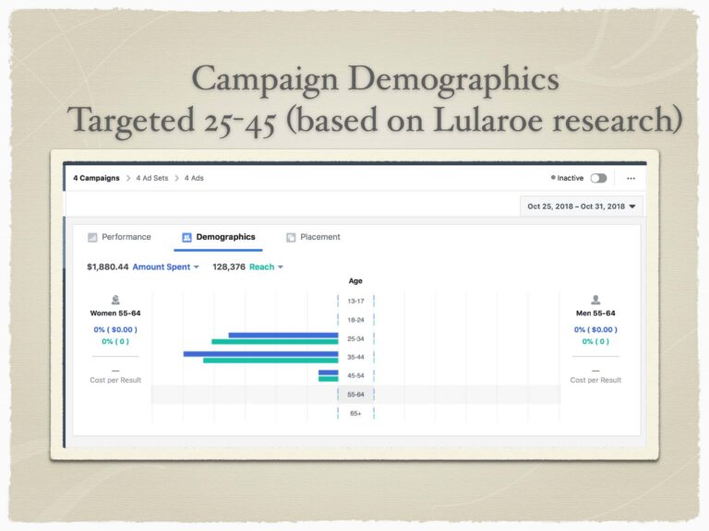This screenshot has height=531, width=709.
Task: Click the blue women 45-54 amount spent bar
Action: pos(329,372)
